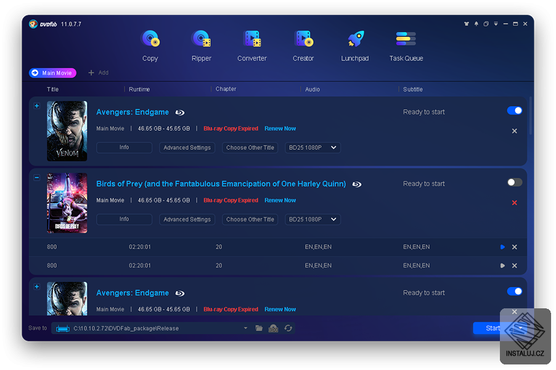
Task: Open Advanced Settings on top Avengers card
Action: pos(187,147)
